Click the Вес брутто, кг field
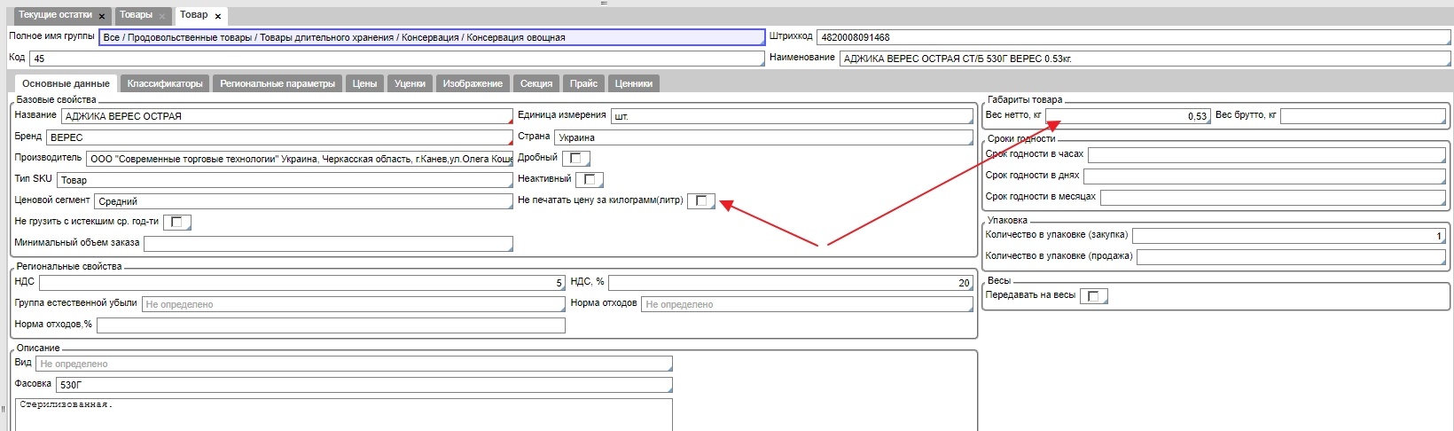The image size is (1454, 431). (1363, 116)
